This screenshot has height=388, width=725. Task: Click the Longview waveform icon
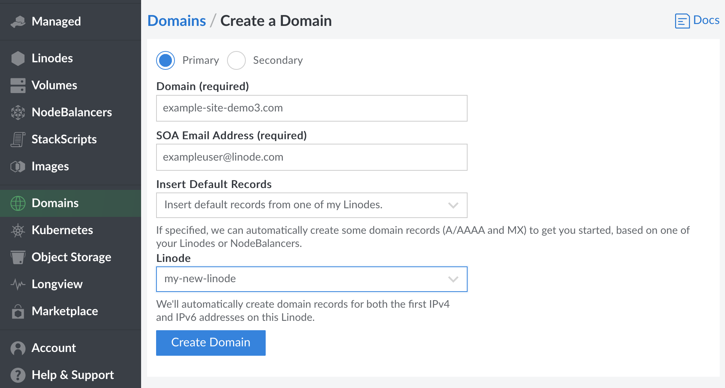pos(17,284)
